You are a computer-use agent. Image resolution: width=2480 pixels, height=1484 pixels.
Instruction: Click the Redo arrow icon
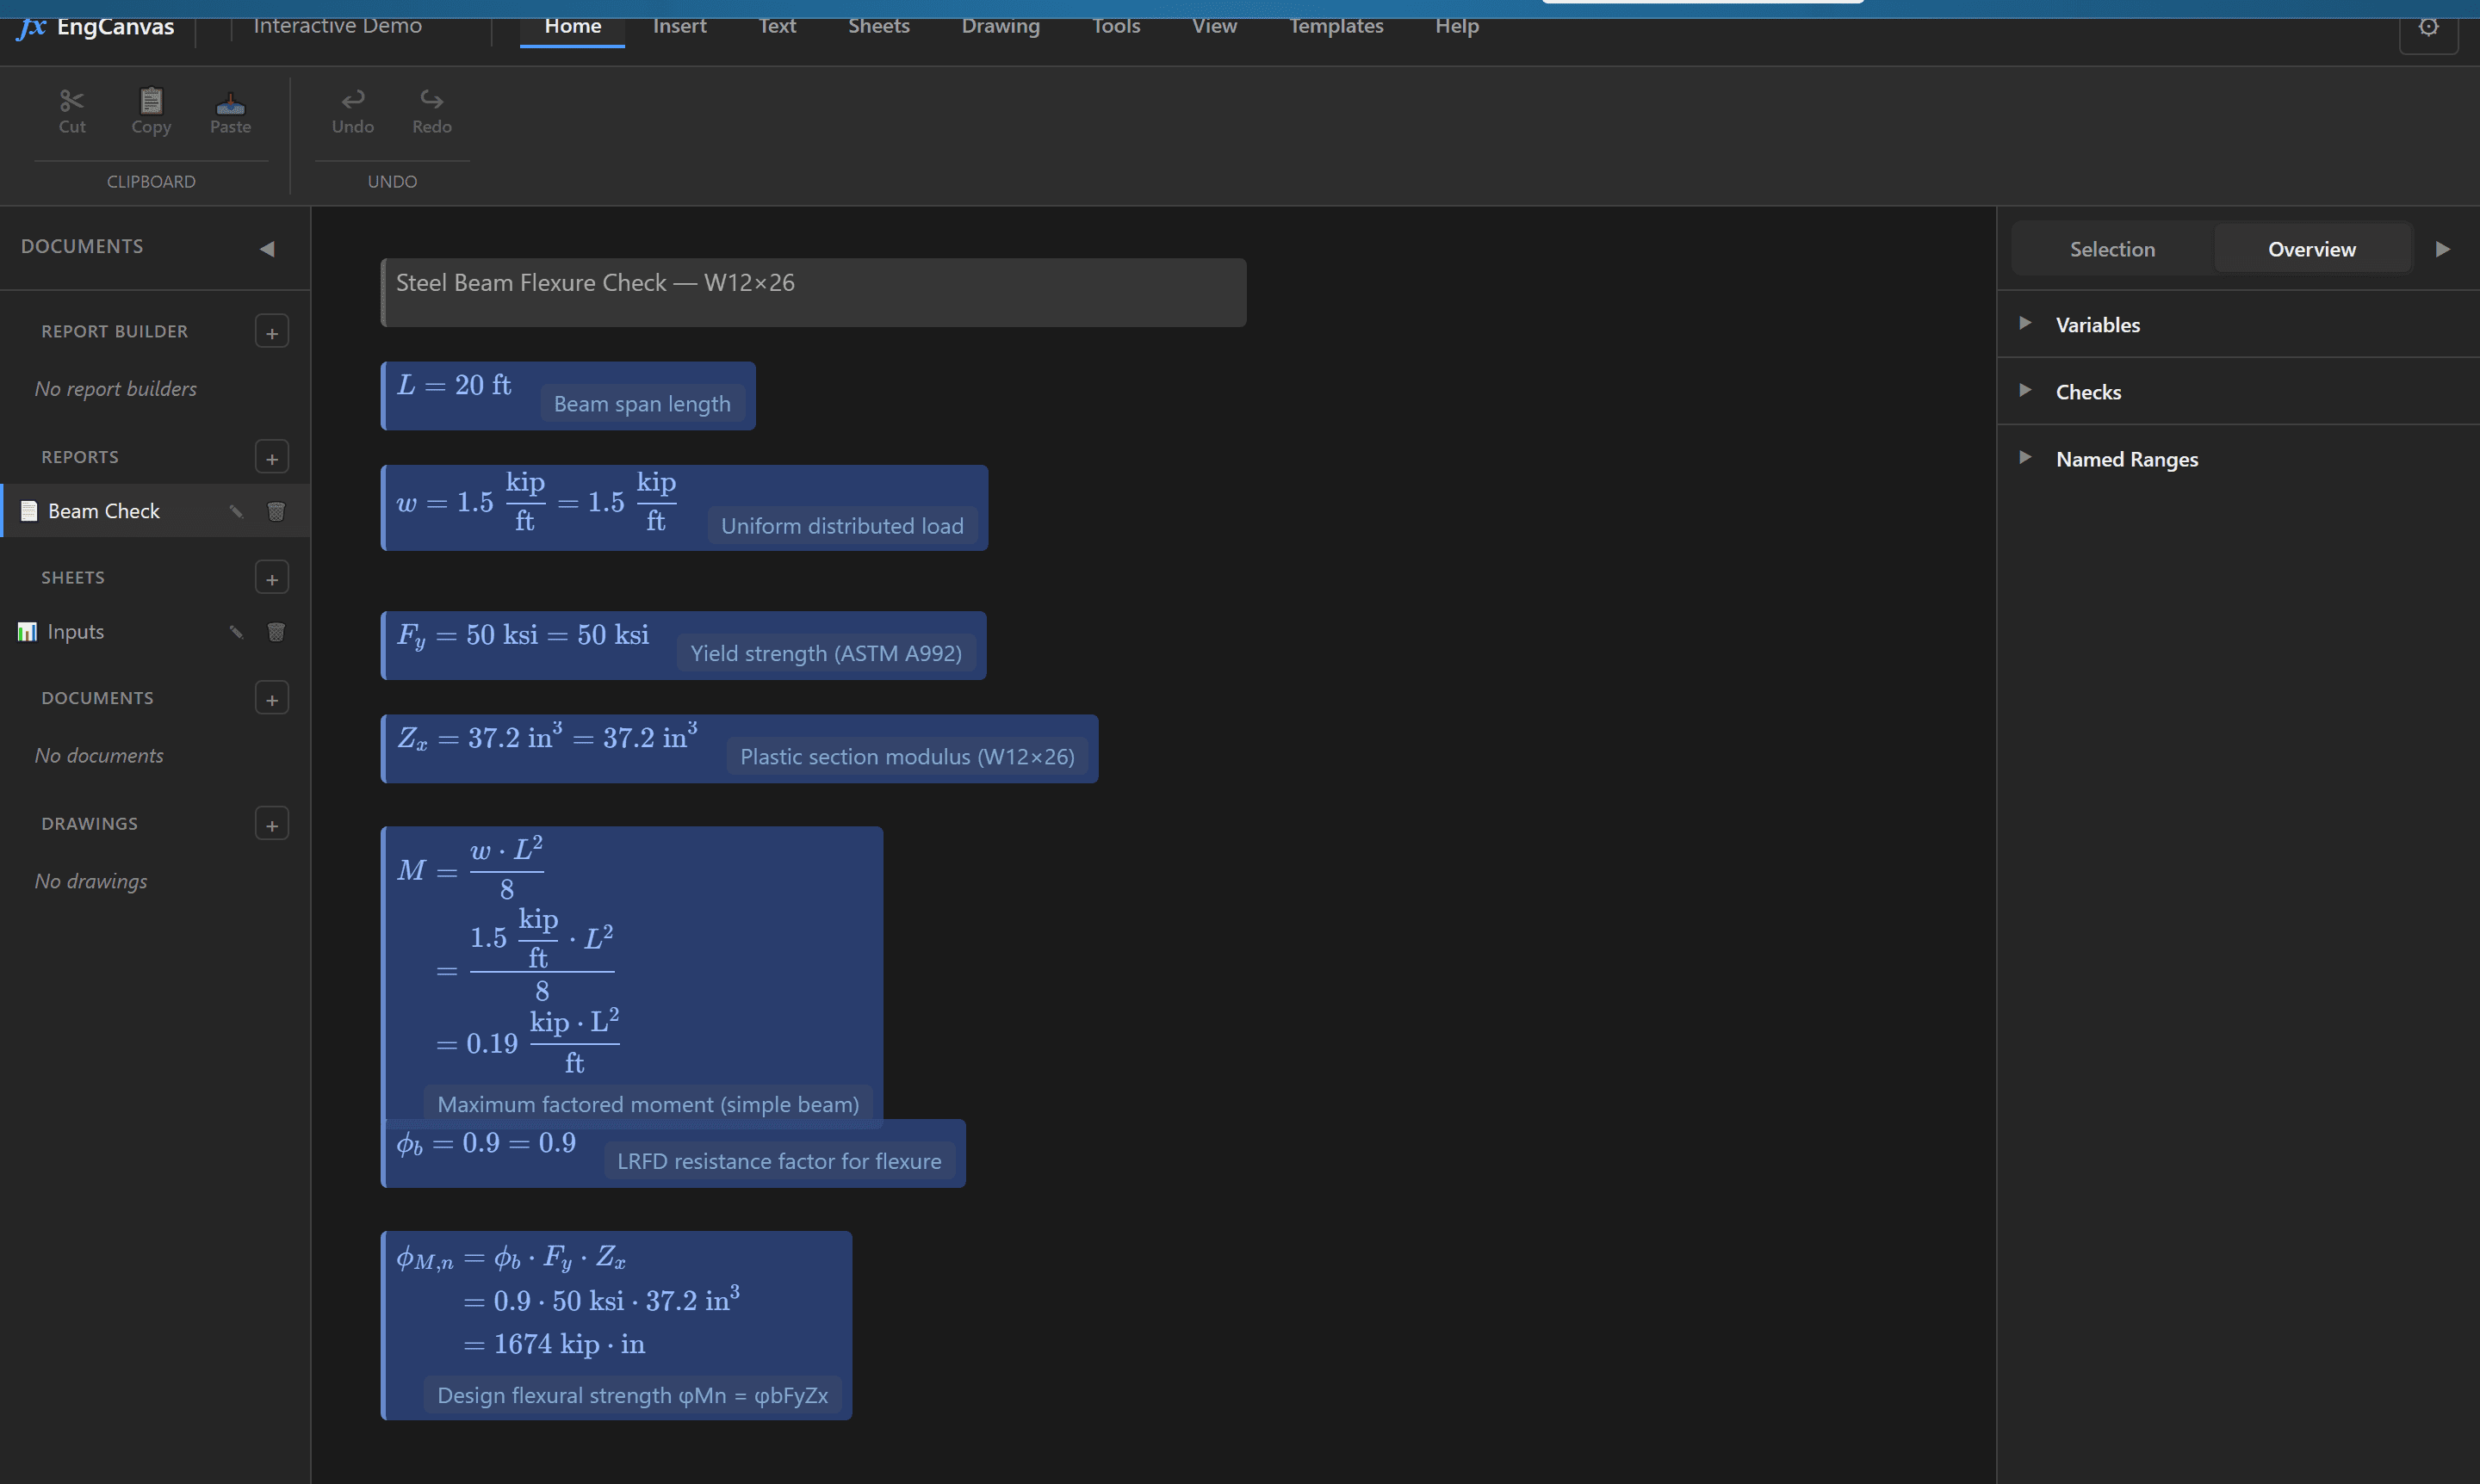(432, 99)
